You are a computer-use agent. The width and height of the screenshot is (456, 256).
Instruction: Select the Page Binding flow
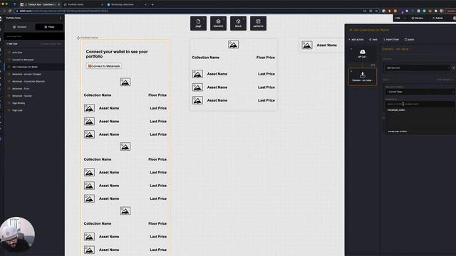pyautogui.click(x=34, y=103)
